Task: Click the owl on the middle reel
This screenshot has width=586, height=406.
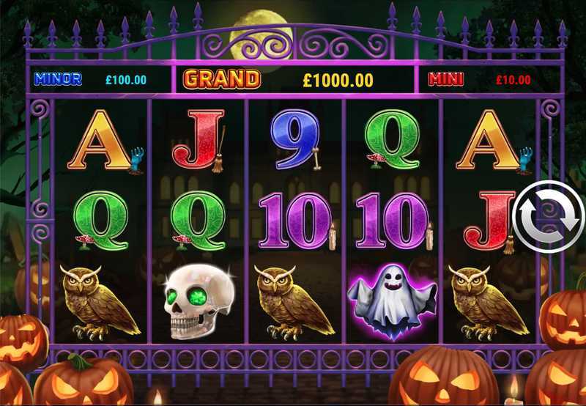Action: (294, 302)
